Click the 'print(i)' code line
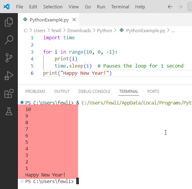Screen dimensions: 192x189 pyautogui.click(x=66, y=59)
